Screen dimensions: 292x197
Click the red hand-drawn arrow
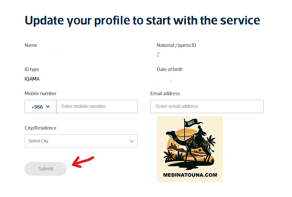point(82,161)
